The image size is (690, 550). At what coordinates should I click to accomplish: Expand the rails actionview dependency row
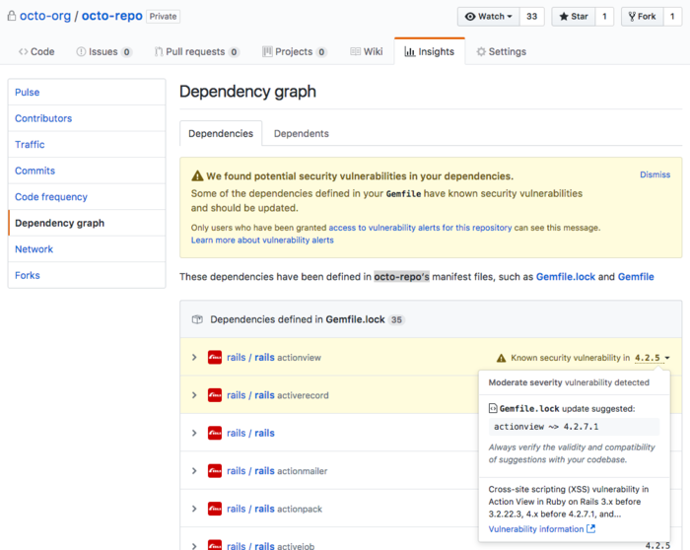pyautogui.click(x=194, y=358)
